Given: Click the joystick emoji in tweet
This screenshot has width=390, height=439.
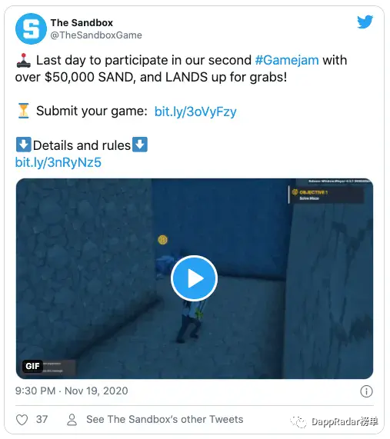Looking at the screenshot, I should 24,61.
